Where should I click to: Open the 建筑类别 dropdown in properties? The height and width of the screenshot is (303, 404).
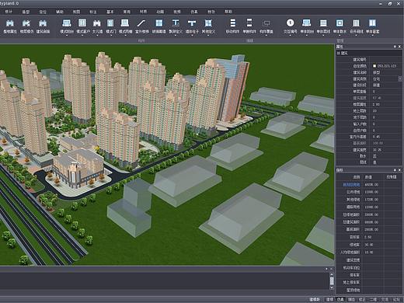point(400,78)
